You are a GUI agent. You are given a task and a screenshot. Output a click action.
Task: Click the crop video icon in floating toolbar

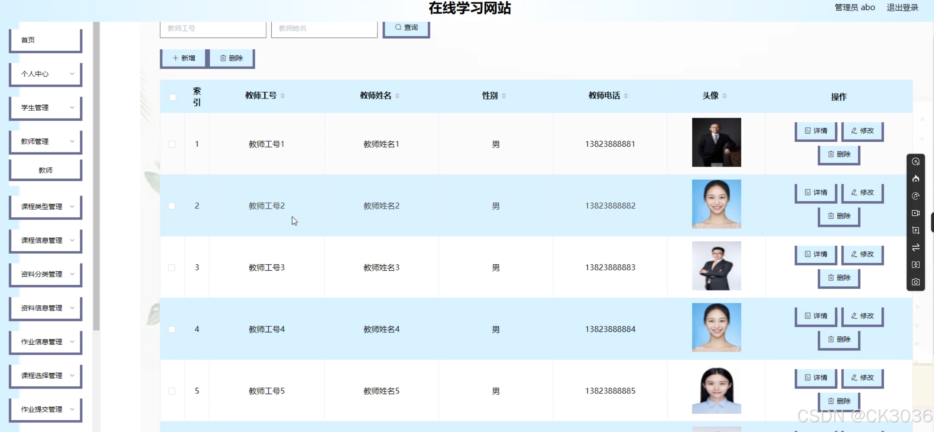pos(916,230)
